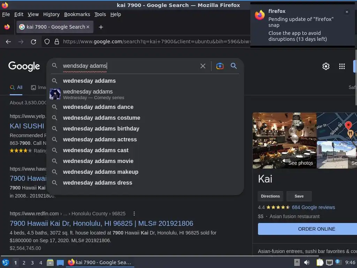The width and height of the screenshot is (357, 268).
Task: Choose suggestion wednesday addams actress
Action: click(145, 140)
